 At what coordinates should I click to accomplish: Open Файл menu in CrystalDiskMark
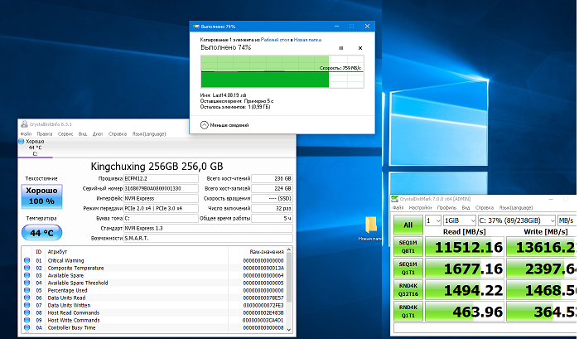tap(398, 208)
